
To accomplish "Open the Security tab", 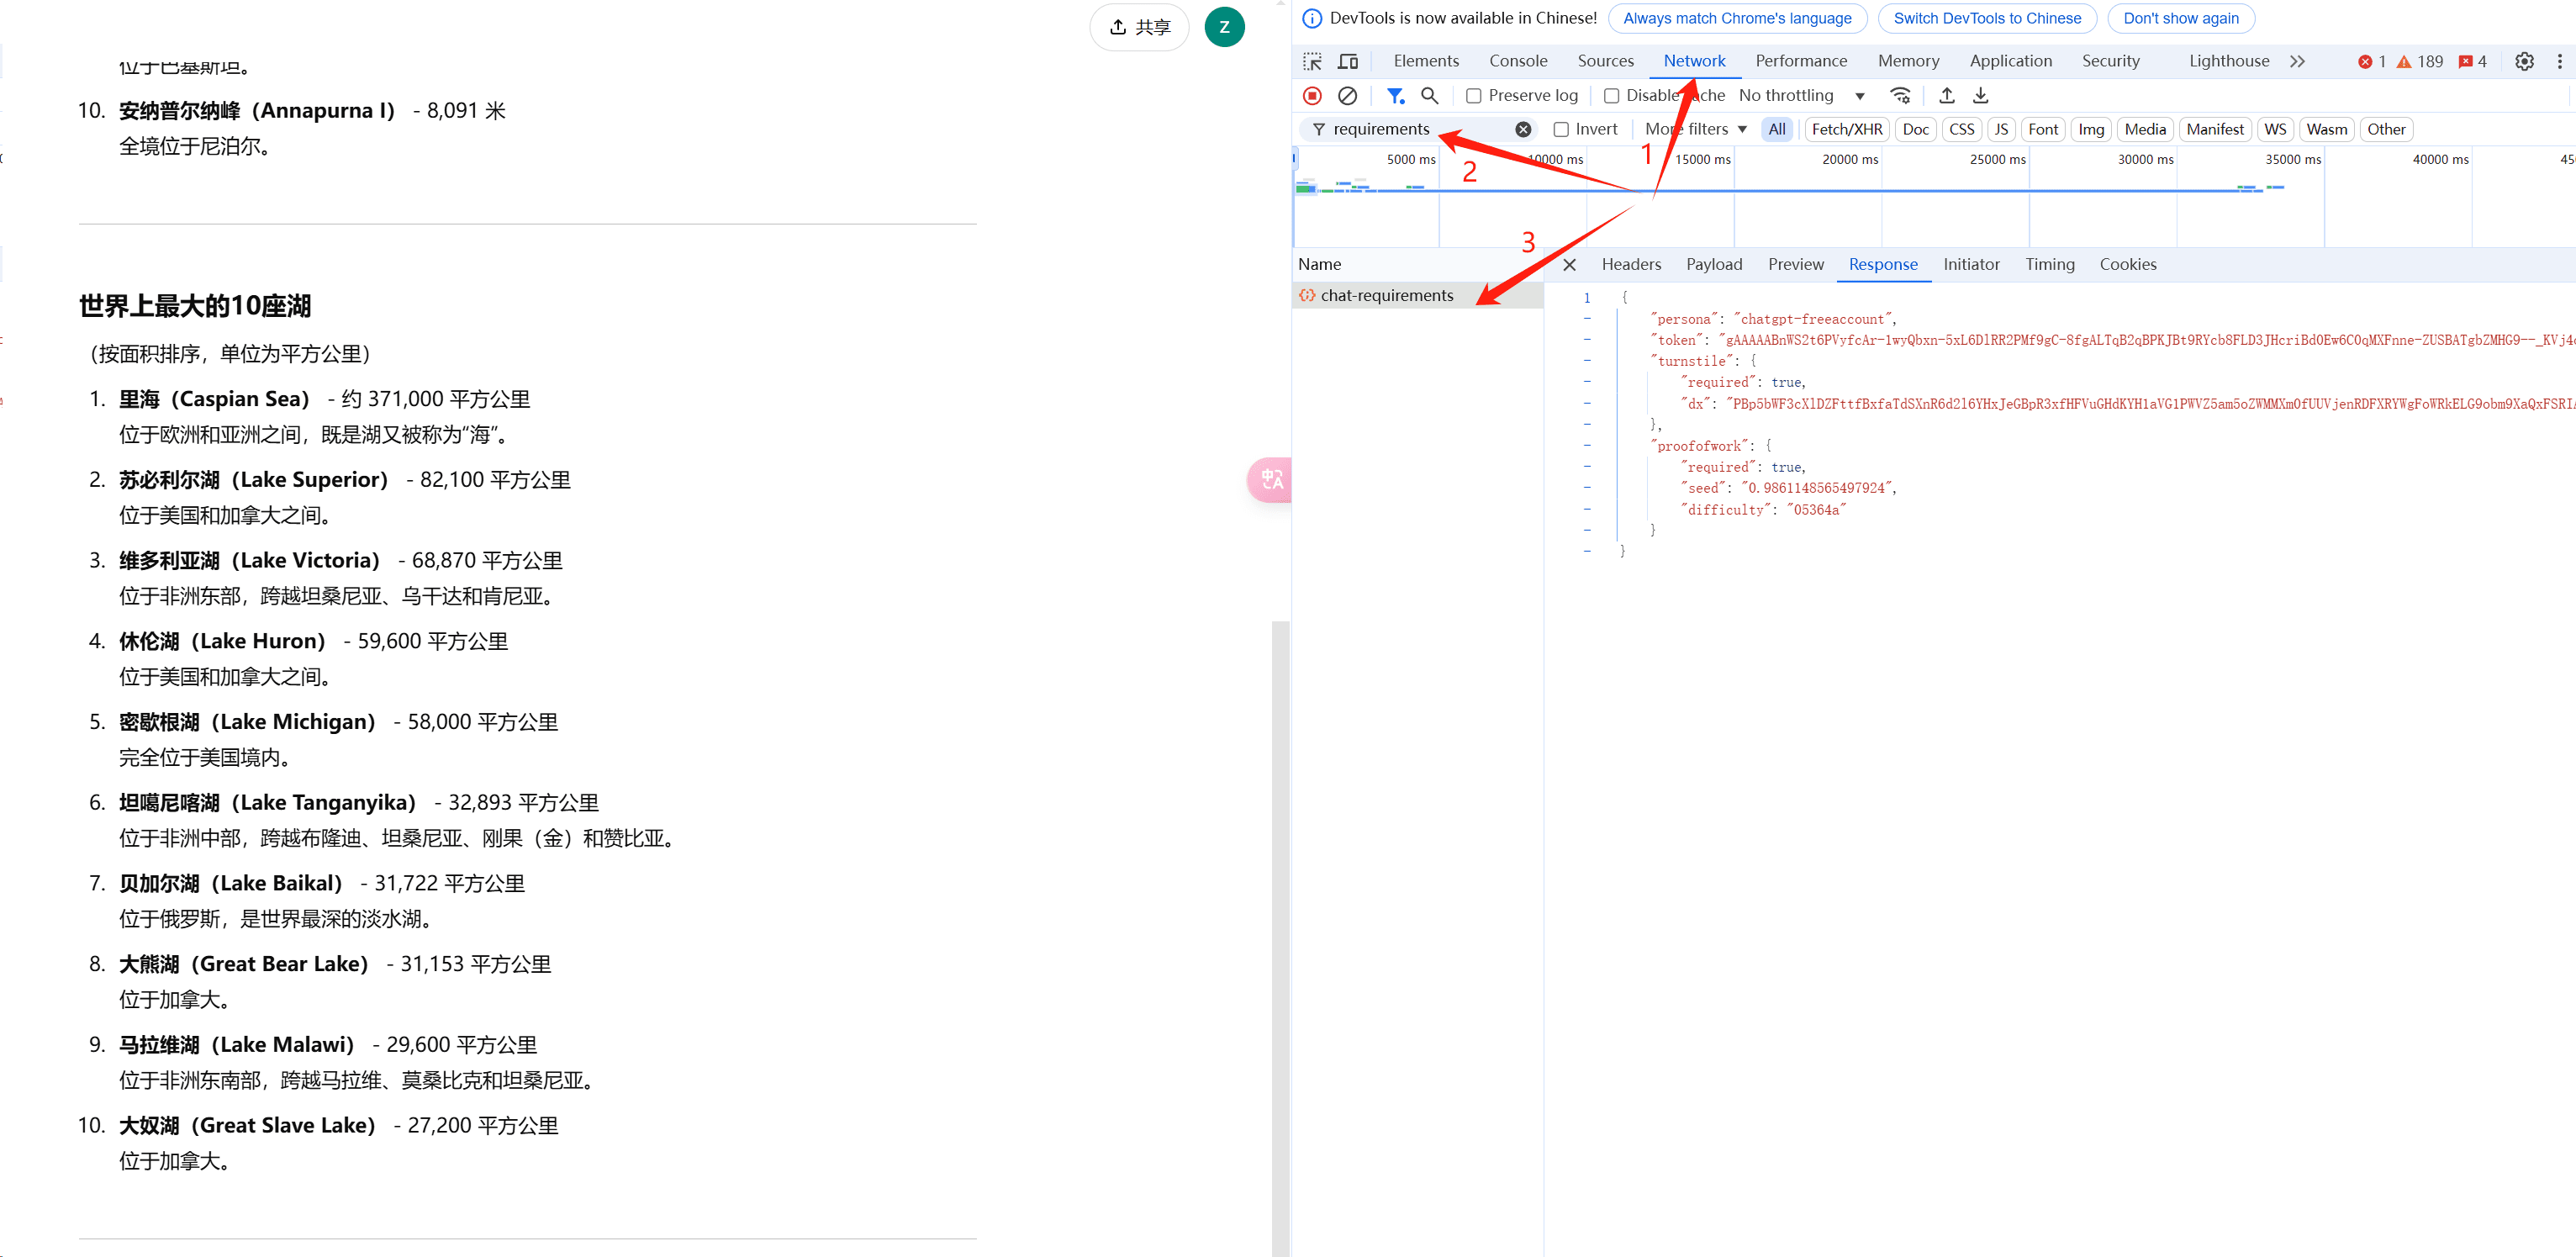I will tap(2110, 62).
